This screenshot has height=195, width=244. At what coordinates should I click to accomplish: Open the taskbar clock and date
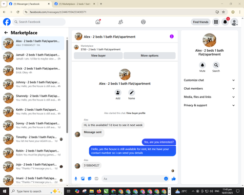[227, 191]
